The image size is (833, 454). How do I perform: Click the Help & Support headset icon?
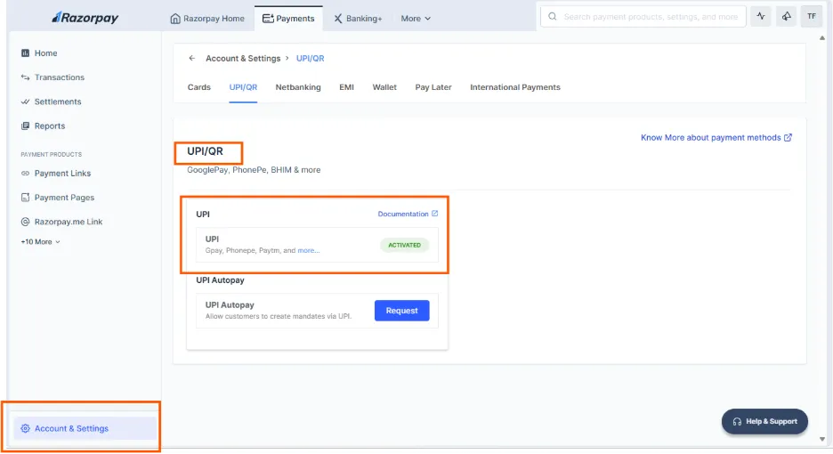[x=737, y=422]
